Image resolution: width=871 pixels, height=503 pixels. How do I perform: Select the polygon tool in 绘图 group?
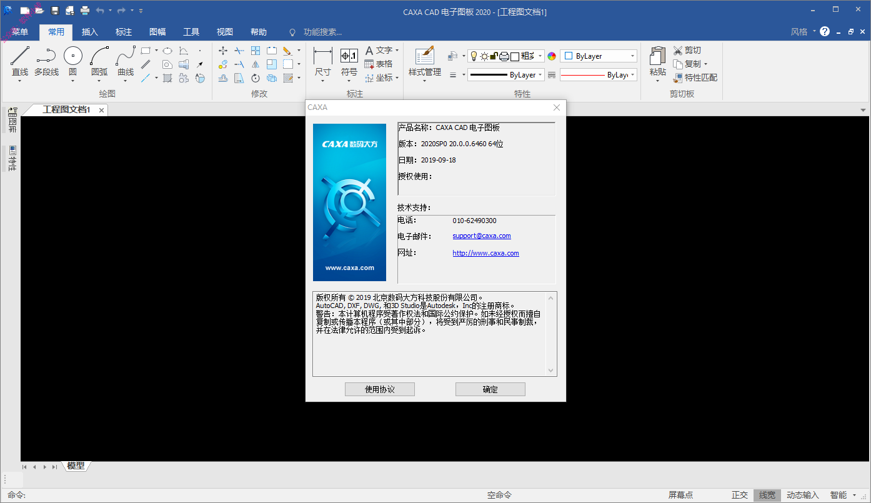tap(167, 64)
